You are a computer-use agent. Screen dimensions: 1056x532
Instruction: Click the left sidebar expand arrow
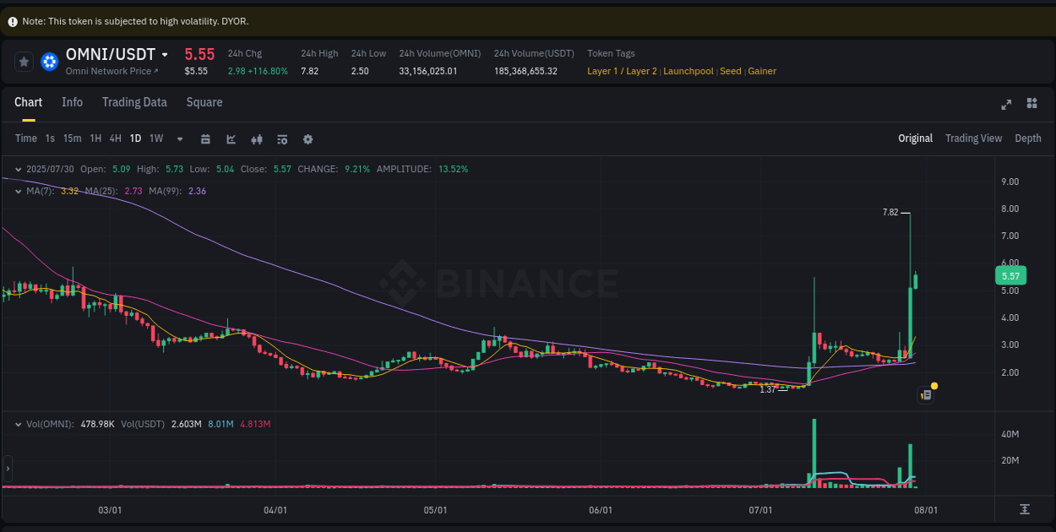click(x=8, y=468)
